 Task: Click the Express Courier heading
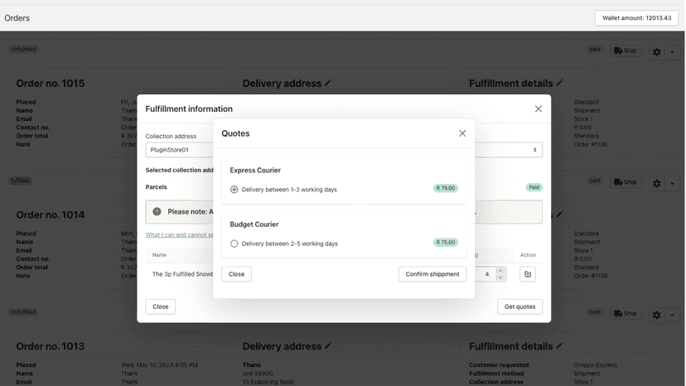(255, 171)
